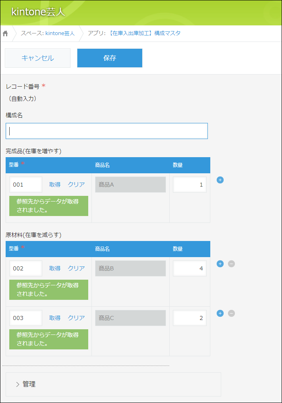
Task: Add a row after the 001 finished product
Action: point(220,180)
